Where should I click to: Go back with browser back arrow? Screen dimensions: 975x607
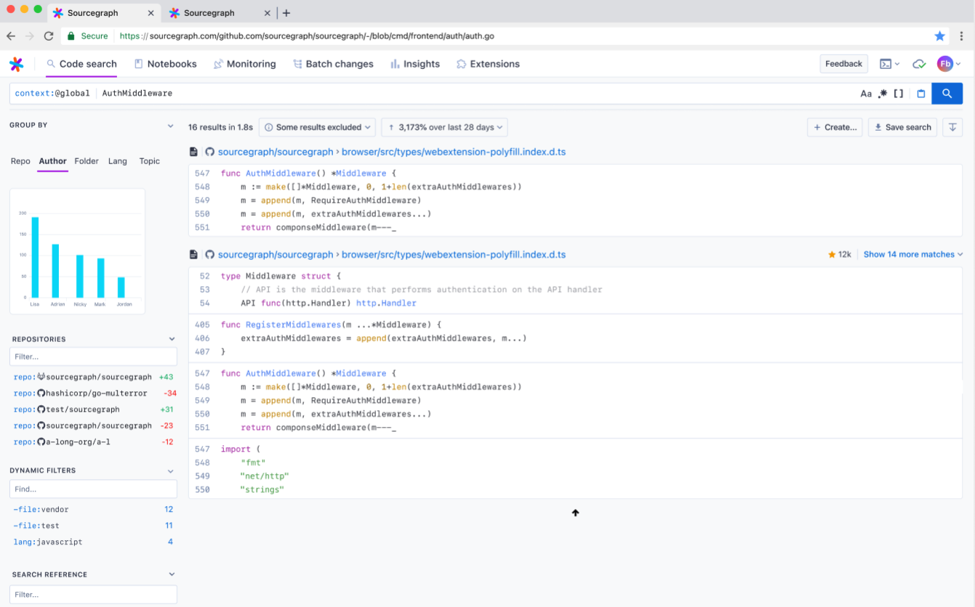coord(11,36)
